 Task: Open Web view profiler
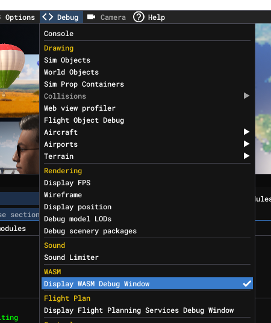coord(147,108)
